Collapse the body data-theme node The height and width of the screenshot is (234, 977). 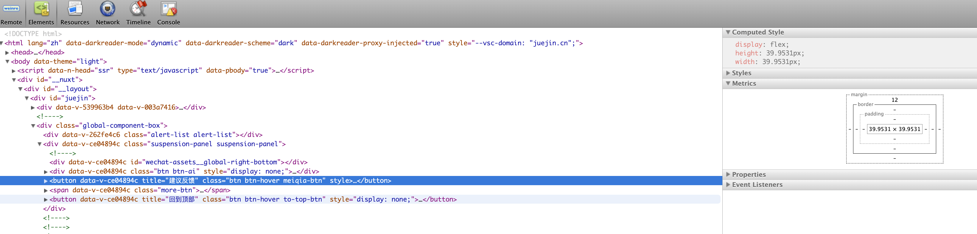coord(7,61)
